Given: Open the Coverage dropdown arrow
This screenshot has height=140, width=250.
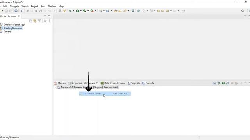Looking at the screenshot, I should tap(88, 11).
